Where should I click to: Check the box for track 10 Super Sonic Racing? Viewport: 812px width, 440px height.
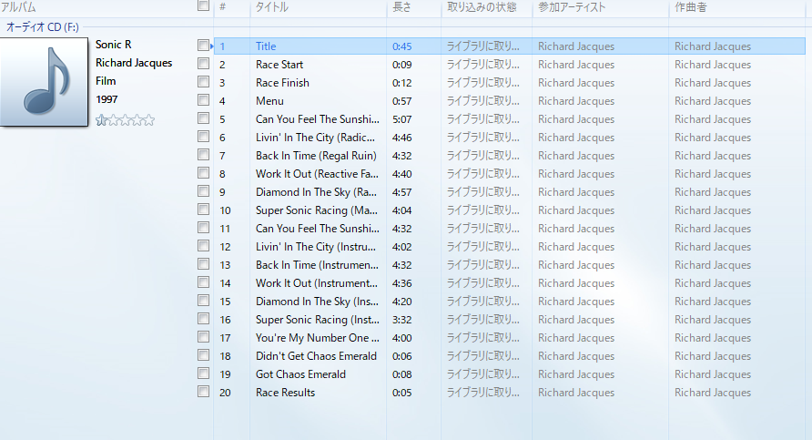coord(204,210)
